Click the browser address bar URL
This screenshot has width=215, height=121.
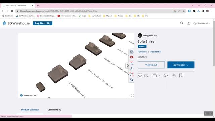tap(58, 11)
